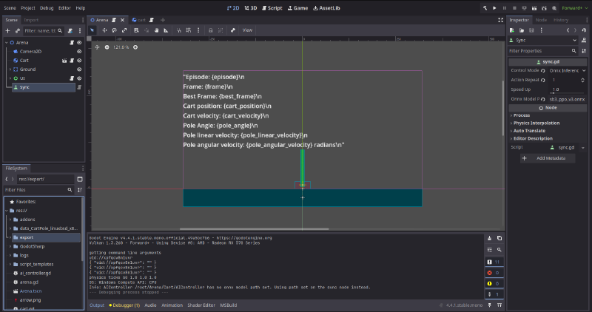The height and width of the screenshot is (312, 592).
Task: Toggle visibility of the UI node
Action: coord(79,78)
